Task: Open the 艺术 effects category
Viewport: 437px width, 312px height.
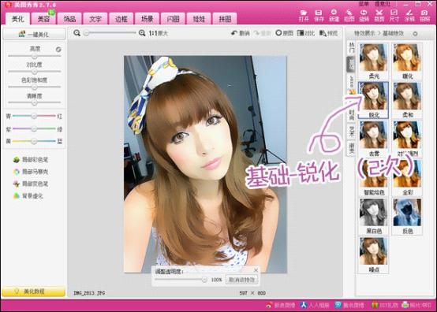Action: tap(352, 131)
